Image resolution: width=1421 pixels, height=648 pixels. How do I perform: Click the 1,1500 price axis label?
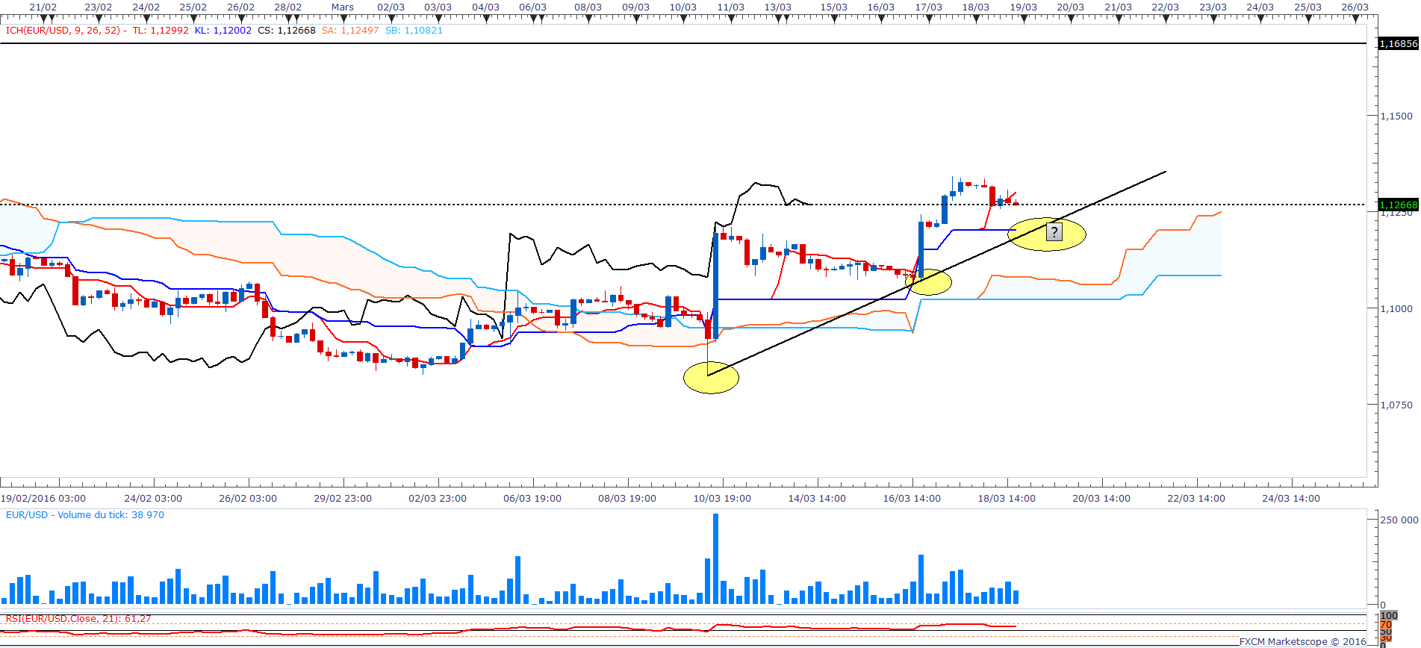point(1396,116)
